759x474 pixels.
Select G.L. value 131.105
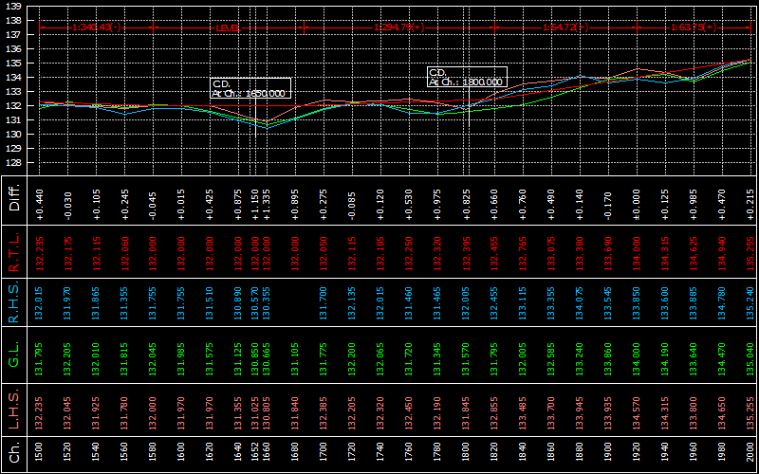pyautogui.click(x=294, y=359)
